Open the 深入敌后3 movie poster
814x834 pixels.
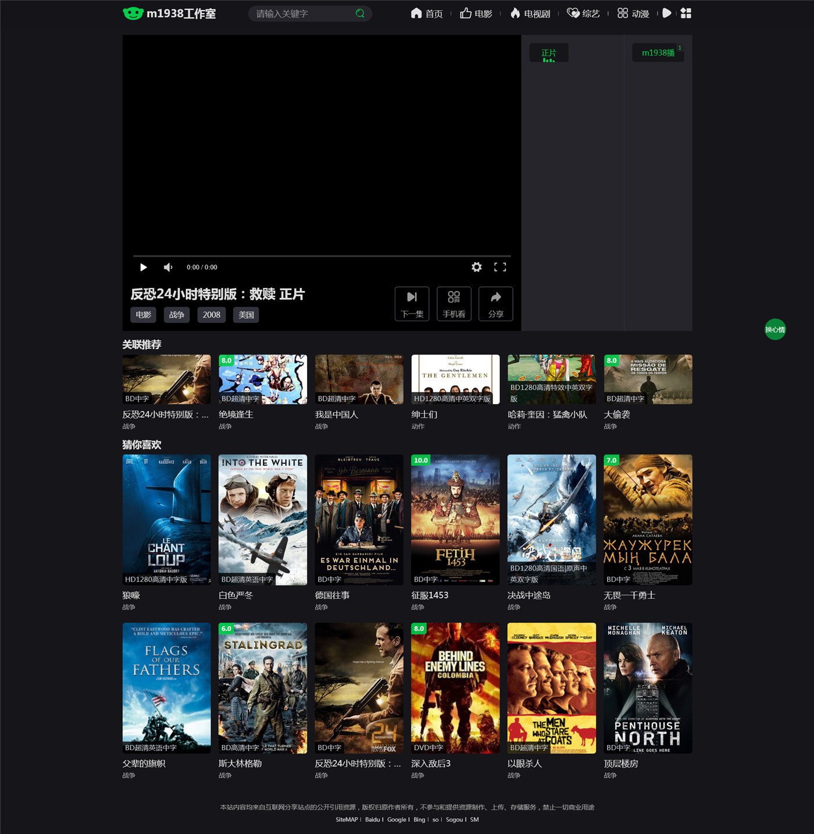click(x=455, y=688)
